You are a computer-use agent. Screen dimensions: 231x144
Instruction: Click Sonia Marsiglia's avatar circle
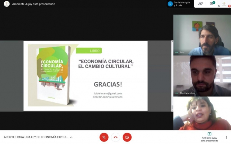tap(170, 4)
